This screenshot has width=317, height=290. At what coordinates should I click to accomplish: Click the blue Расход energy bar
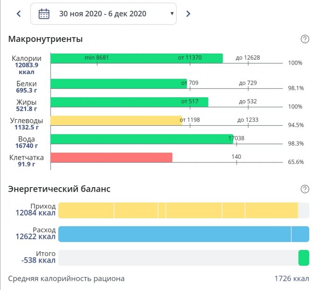click(183, 234)
